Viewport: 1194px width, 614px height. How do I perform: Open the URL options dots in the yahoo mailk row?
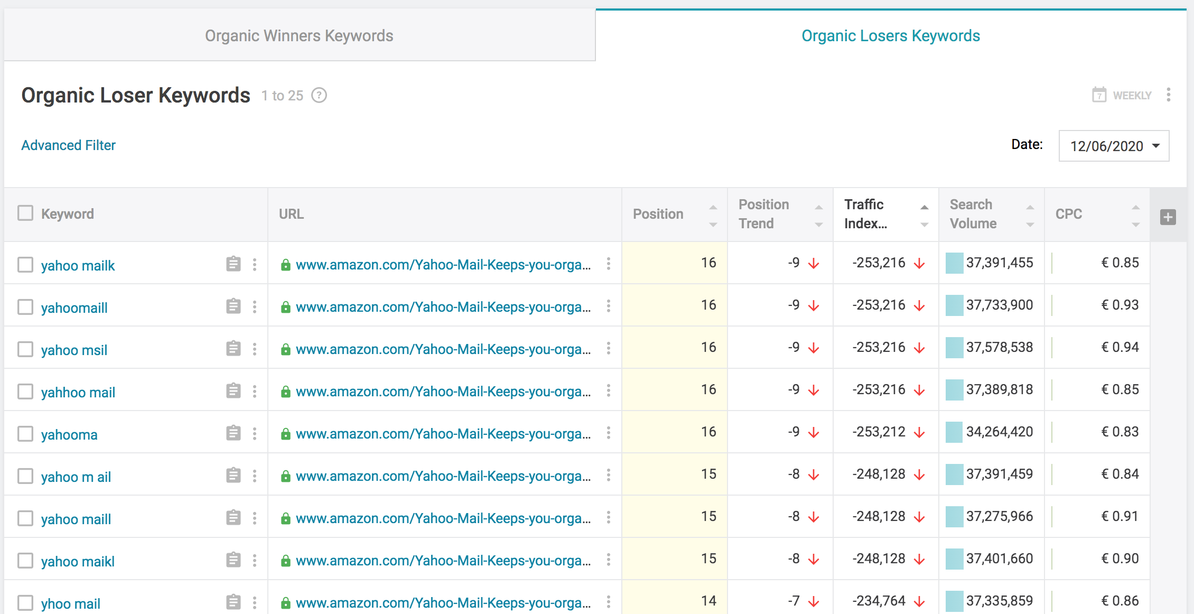tap(609, 264)
